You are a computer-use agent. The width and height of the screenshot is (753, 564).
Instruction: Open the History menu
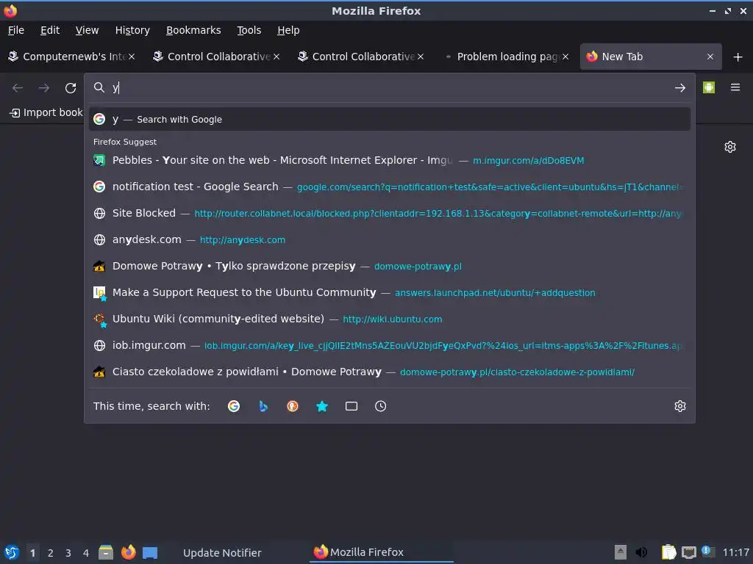click(132, 30)
